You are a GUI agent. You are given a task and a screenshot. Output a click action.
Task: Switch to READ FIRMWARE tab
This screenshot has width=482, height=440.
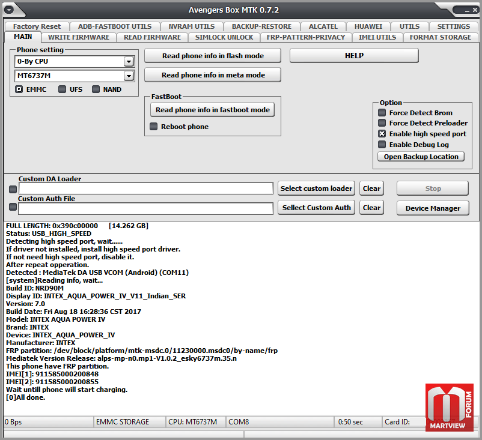click(152, 37)
